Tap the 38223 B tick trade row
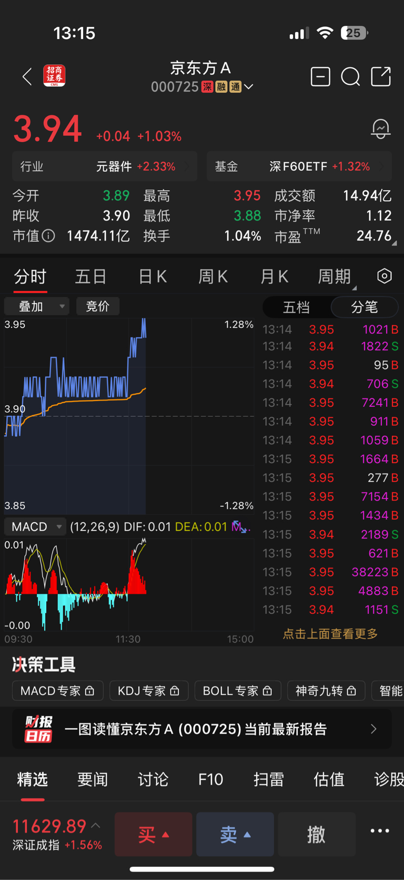This screenshot has width=404, height=880. [330, 572]
